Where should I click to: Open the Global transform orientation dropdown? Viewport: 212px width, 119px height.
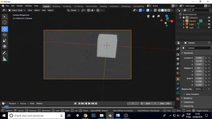(73, 10)
